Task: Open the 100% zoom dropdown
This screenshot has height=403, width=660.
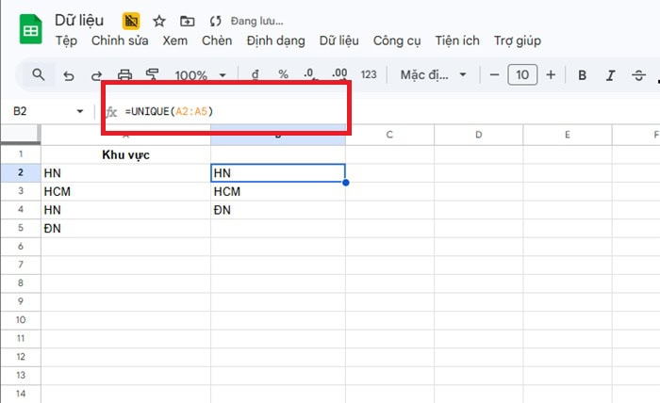Action: pyautogui.click(x=201, y=75)
